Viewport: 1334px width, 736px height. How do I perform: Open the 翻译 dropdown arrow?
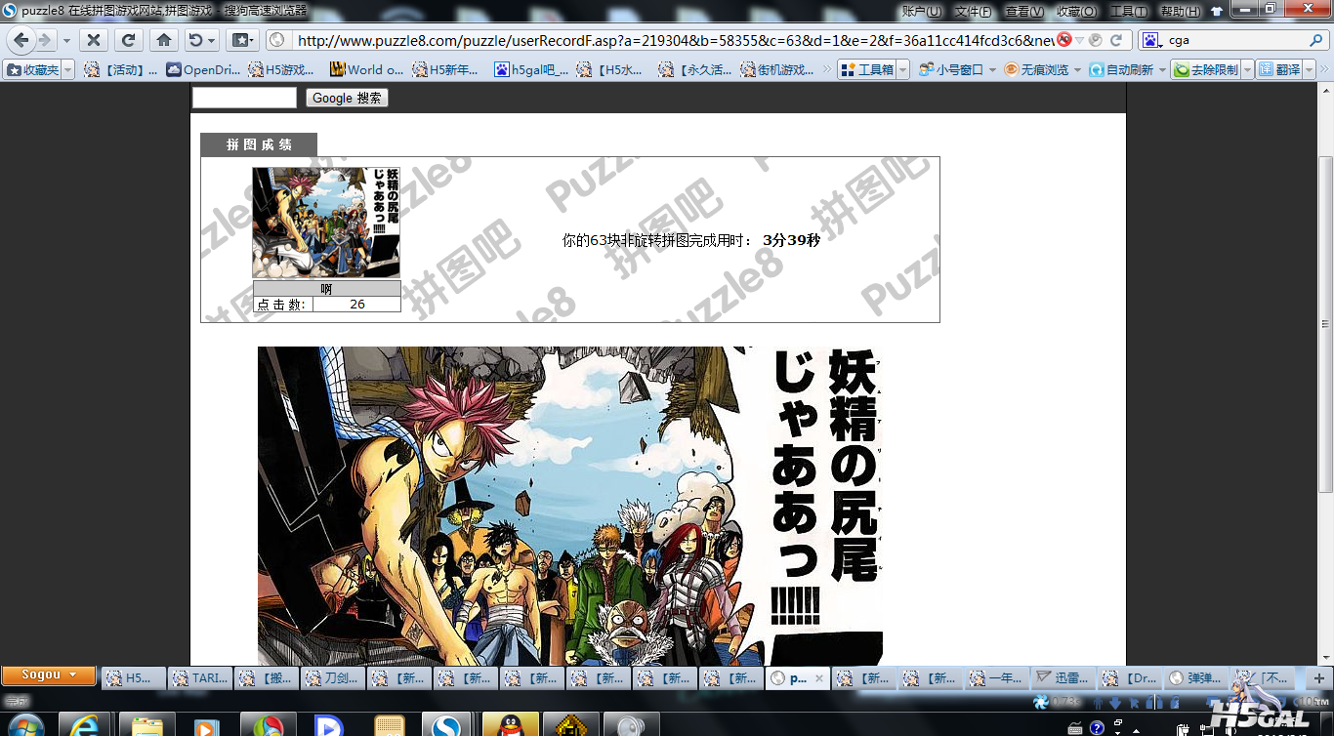[1311, 70]
